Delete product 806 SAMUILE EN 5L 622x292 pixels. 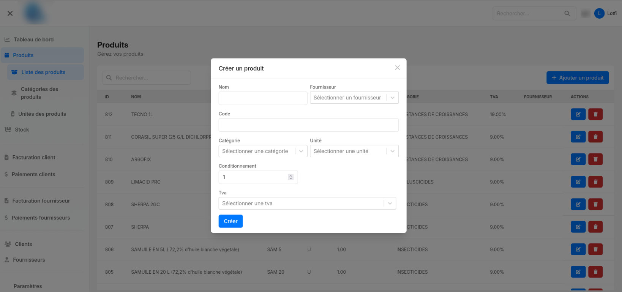[x=595, y=249]
